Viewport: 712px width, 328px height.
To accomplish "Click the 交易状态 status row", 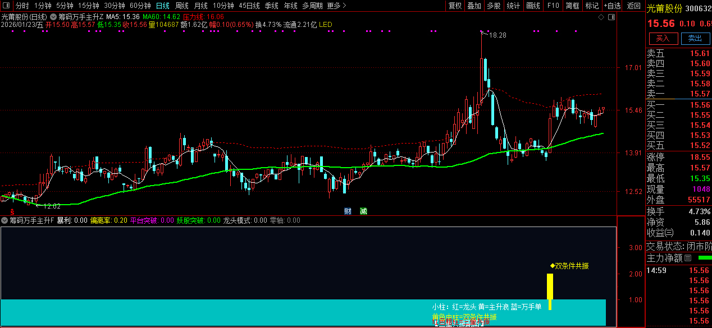I will pos(679,246).
